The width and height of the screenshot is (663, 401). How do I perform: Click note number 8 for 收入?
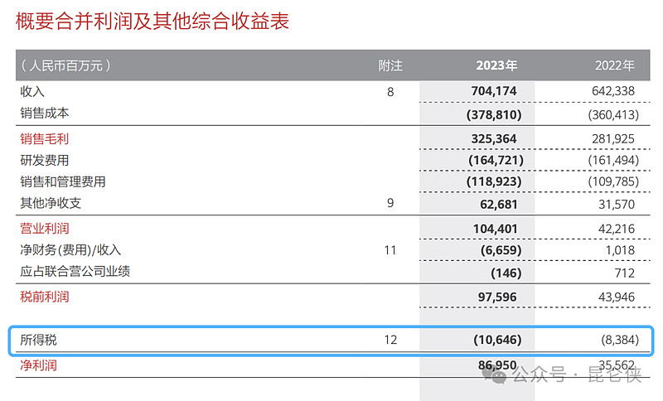click(390, 92)
